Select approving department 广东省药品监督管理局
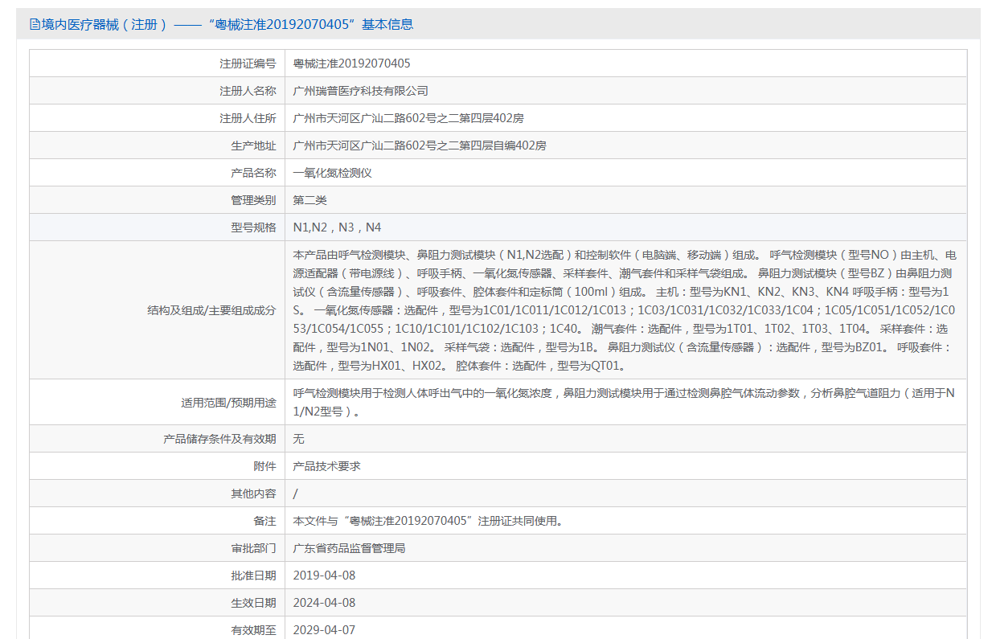The width and height of the screenshot is (996, 639). click(x=350, y=548)
